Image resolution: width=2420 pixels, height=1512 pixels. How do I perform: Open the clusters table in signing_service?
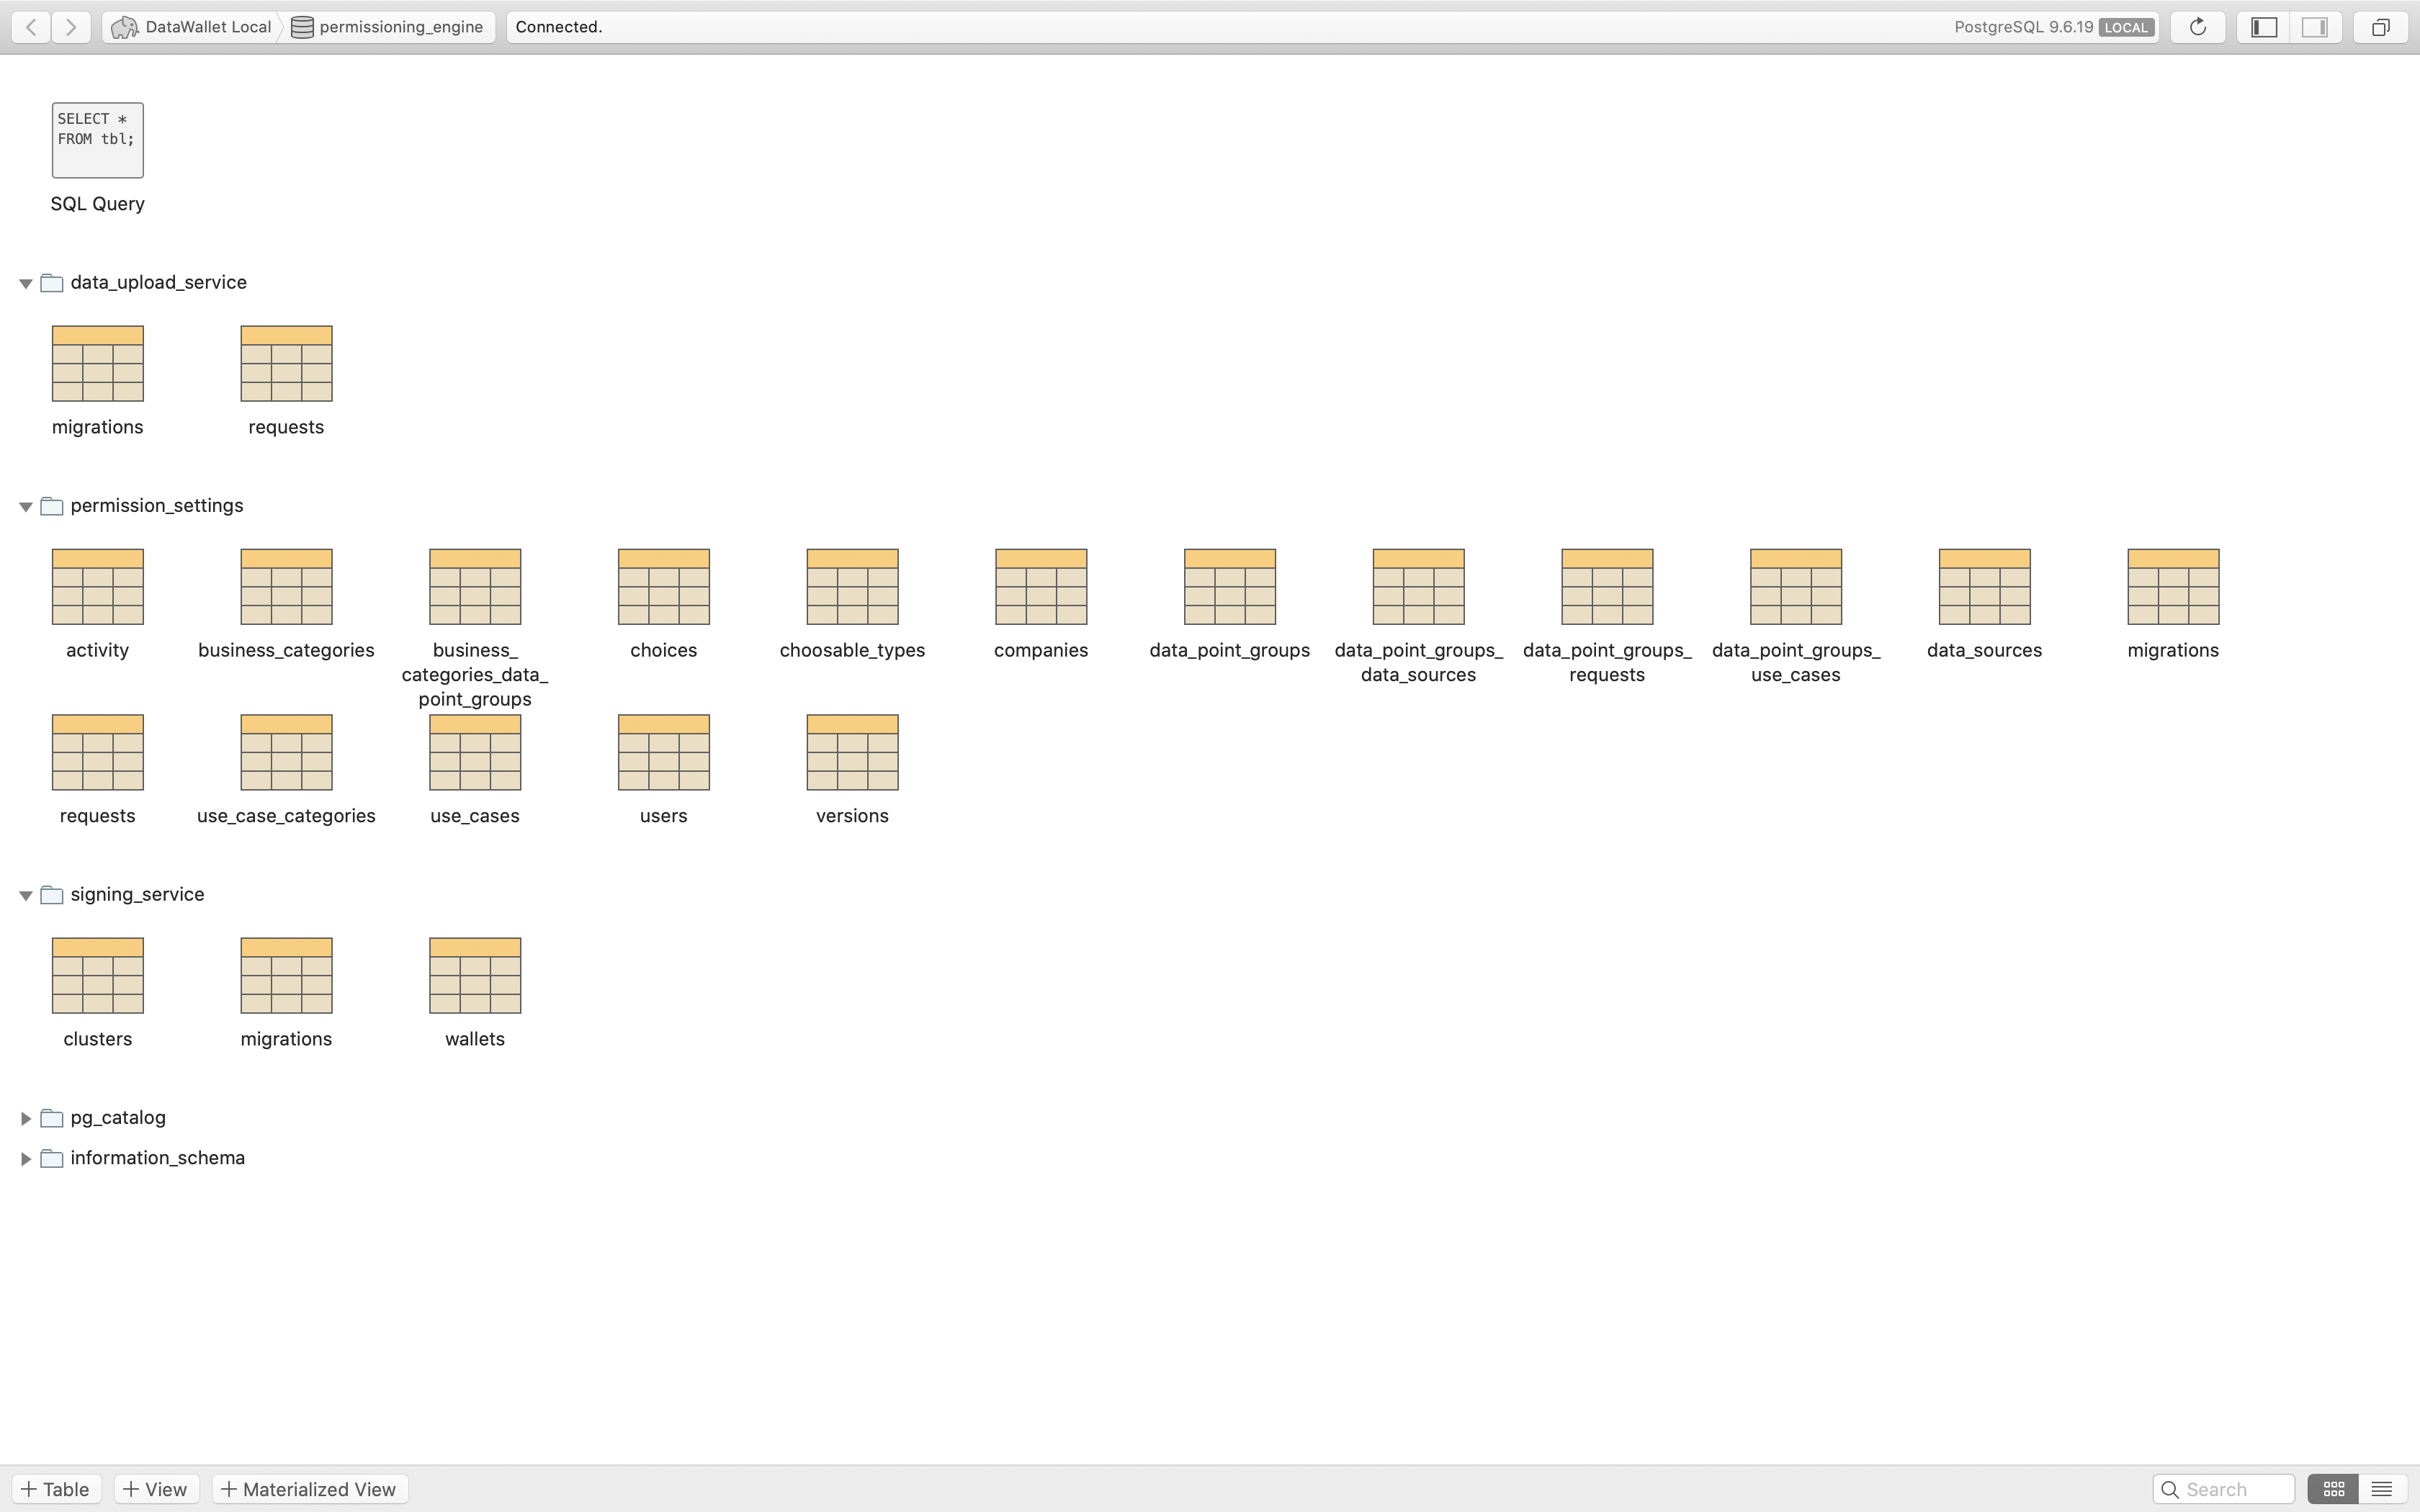pos(97,975)
